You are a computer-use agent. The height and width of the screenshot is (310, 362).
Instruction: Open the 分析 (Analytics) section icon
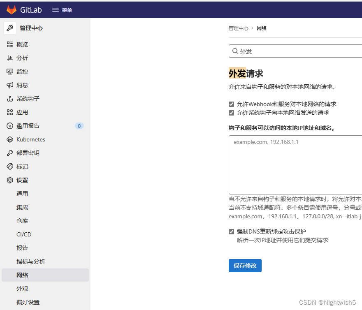click(9, 58)
